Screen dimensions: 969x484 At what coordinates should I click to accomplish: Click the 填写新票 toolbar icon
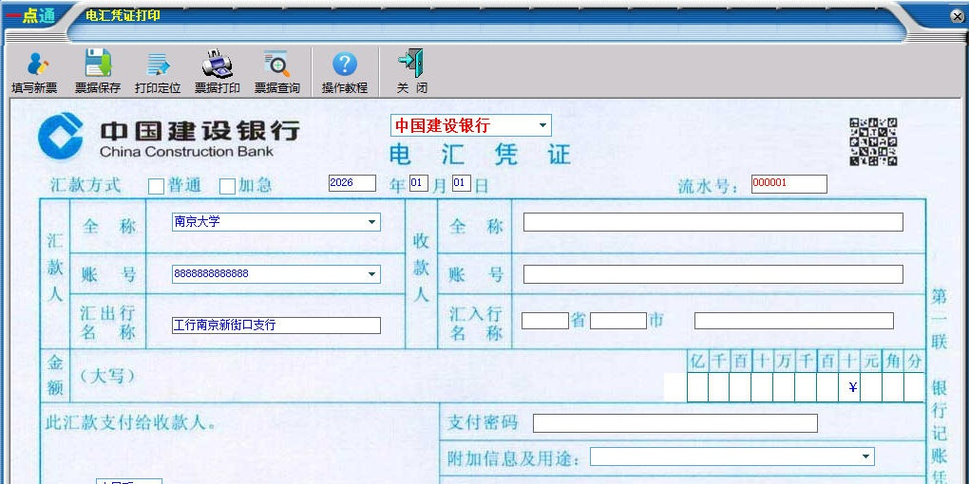34,71
